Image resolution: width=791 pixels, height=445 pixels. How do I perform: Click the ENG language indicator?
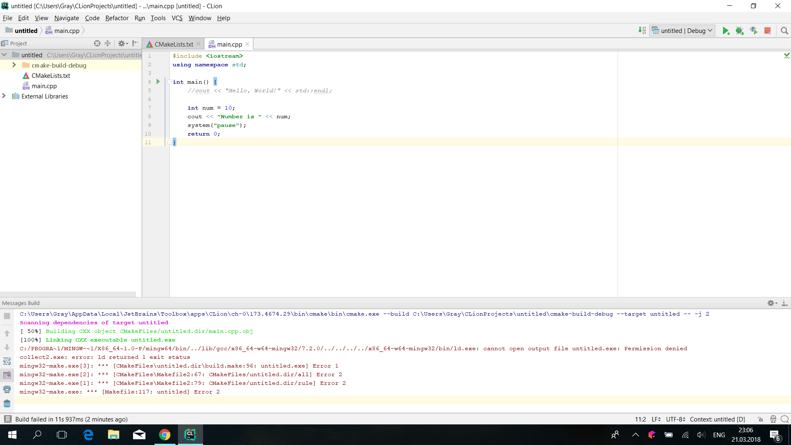(x=719, y=435)
